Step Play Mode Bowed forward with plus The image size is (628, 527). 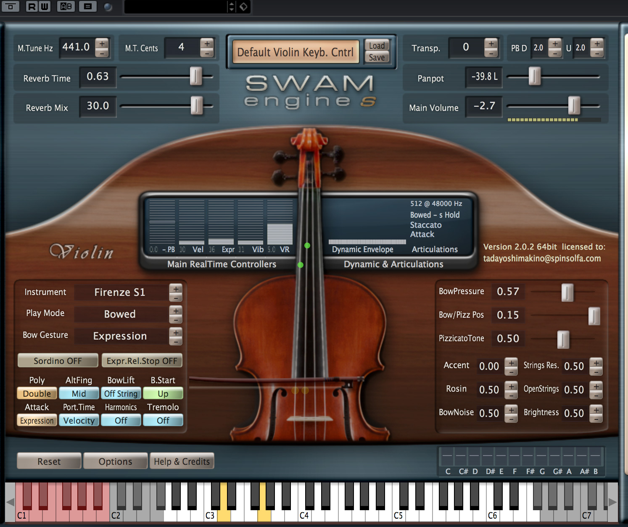click(x=175, y=310)
